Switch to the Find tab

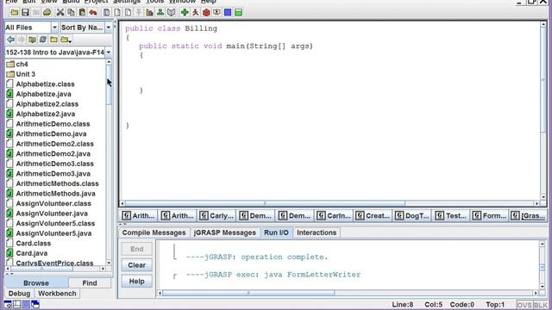tap(90, 283)
